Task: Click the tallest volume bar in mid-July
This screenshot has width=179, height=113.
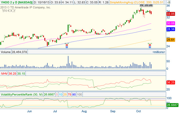Action: (68, 62)
